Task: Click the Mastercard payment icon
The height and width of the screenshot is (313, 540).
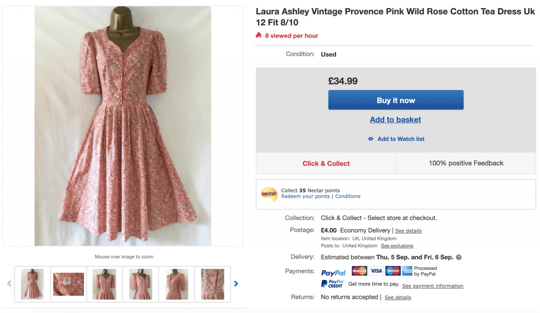Action: tap(359, 271)
